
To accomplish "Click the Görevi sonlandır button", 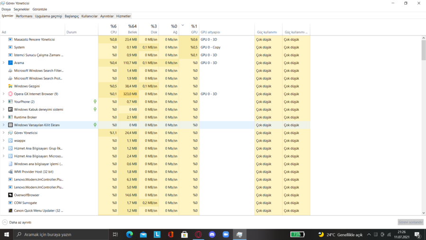I will tap(410, 222).
